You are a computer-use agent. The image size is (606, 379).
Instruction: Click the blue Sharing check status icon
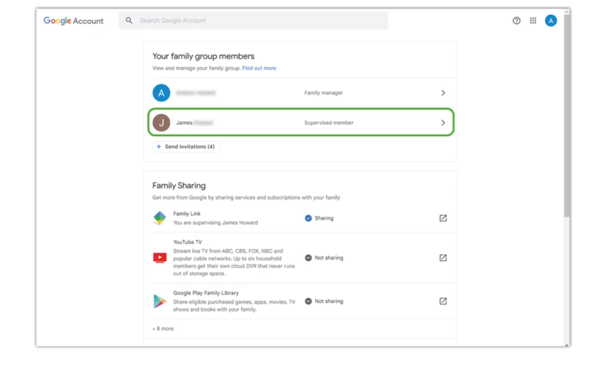[308, 218]
